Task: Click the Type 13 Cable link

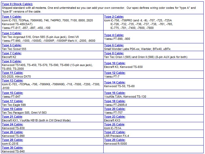Action: (13, 80)
